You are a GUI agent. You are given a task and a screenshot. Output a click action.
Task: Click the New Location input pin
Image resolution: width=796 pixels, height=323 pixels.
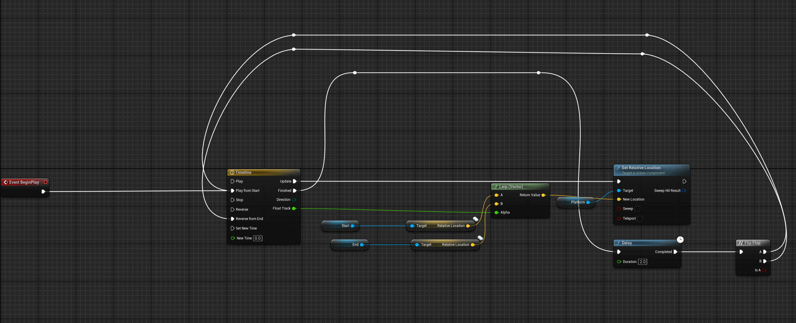point(619,199)
